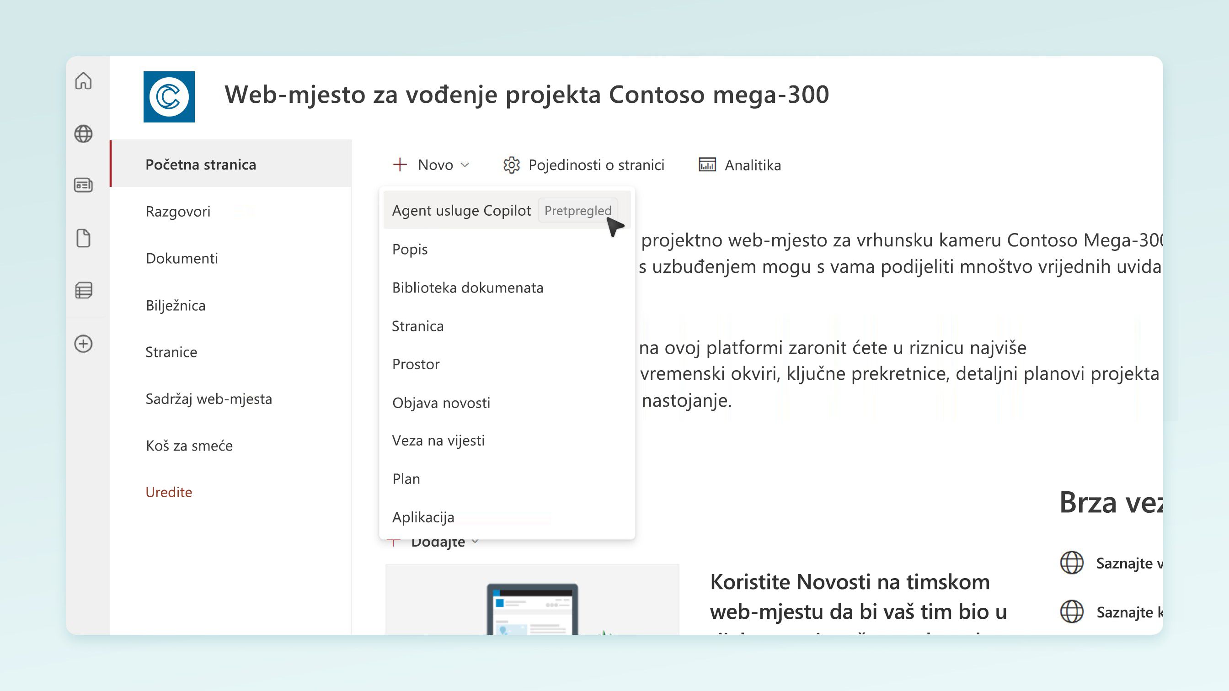This screenshot has height=691, width=1229.
Task: Open the first Saznajte quick link
Action: point(1129,563)
